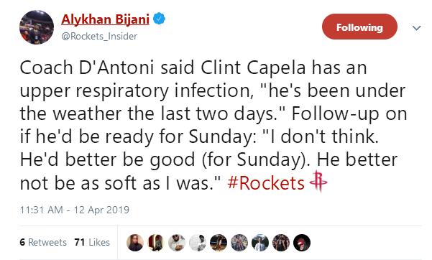Image resolution: width=432 pixels, height=260 pixels.
Task: Open the seventh liker avatar
Action: [260, 243]
